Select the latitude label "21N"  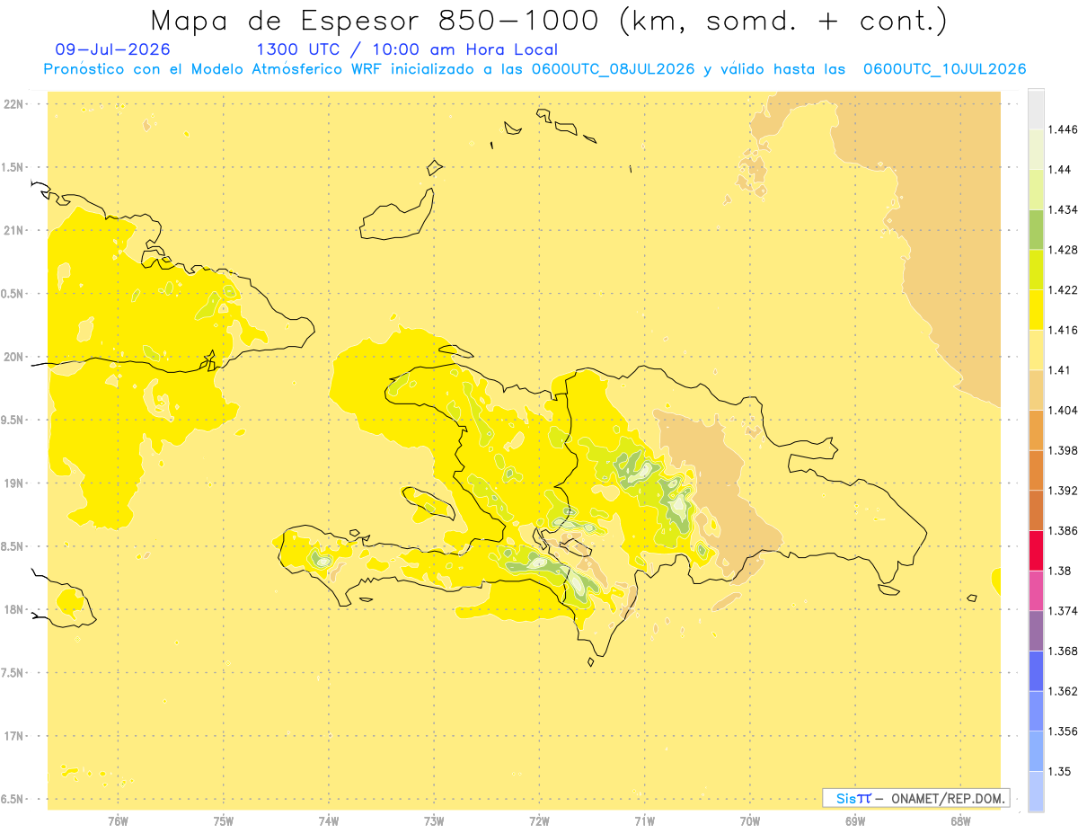coord(15,230)
